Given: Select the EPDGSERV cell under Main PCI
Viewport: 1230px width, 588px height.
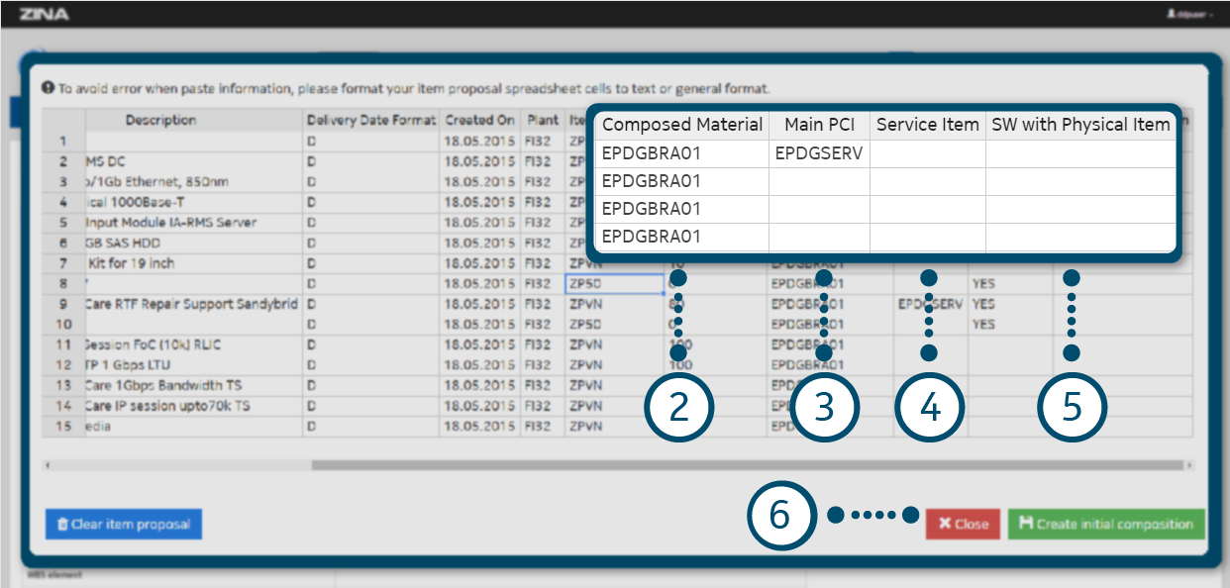Looking at the screenshot, I should 819,153.
